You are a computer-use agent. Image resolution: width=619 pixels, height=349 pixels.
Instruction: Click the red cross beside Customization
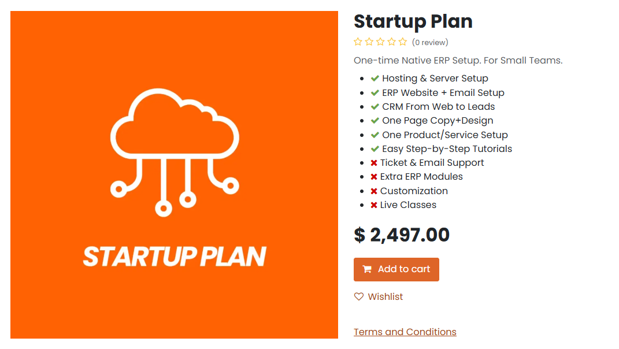(374, 191)
